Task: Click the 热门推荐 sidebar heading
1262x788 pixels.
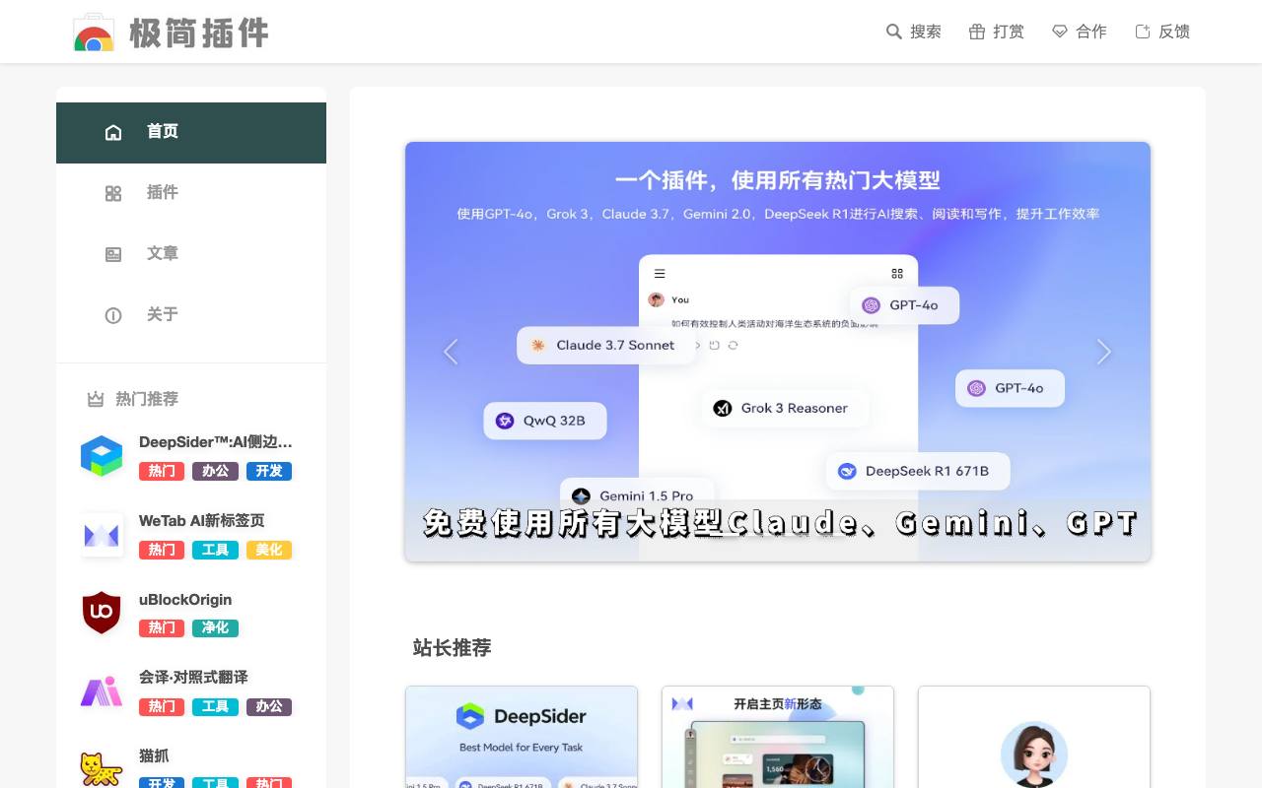Action: pyautogui.click(x=147, y=399)
